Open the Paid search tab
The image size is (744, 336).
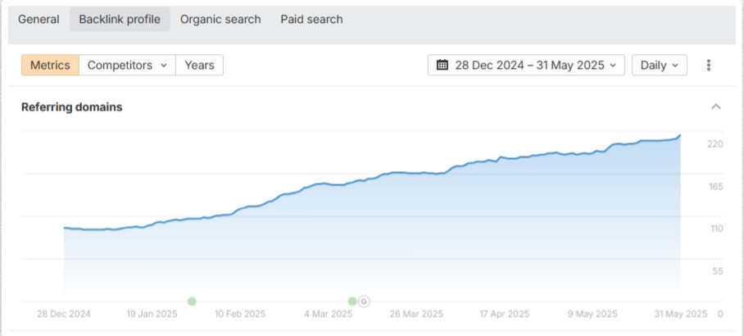(311, 19)
